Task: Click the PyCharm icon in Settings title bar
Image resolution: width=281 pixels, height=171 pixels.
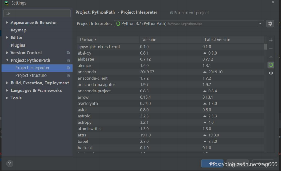Action: 6,3
